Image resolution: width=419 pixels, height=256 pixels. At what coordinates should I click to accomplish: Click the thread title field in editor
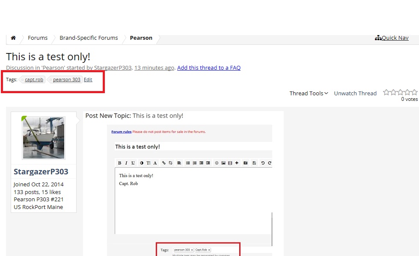pyautogui.click(x=193, y=147)
